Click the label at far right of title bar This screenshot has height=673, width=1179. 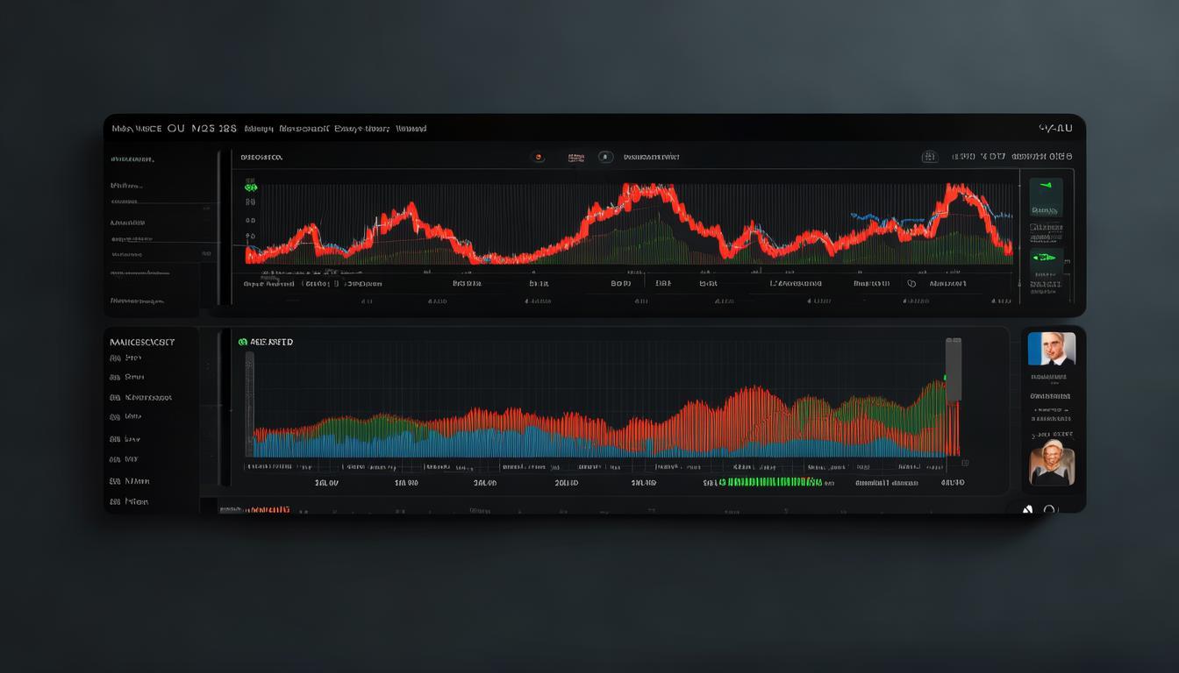click(x=1055, y=128)
